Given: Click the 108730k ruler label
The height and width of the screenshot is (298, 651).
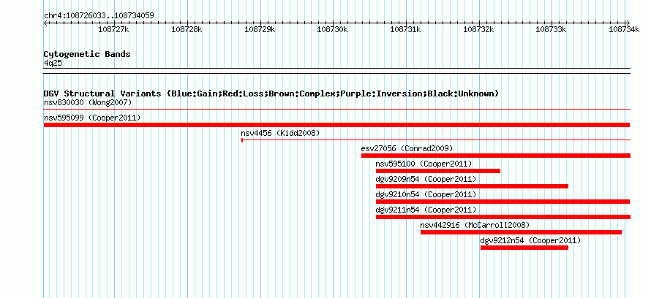Looking at the screenshot, I should click(332, 29).
